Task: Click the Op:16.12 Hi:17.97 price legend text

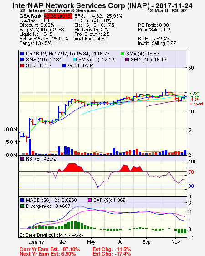Action: coord(68,54)
